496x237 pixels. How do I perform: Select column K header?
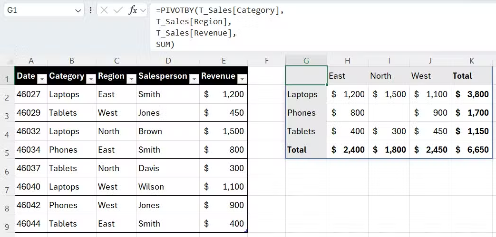472,61
